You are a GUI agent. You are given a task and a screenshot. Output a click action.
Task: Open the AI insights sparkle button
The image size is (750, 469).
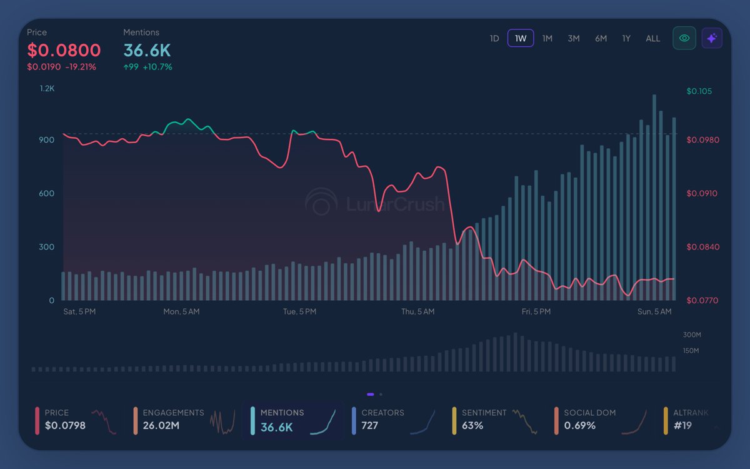712,38
